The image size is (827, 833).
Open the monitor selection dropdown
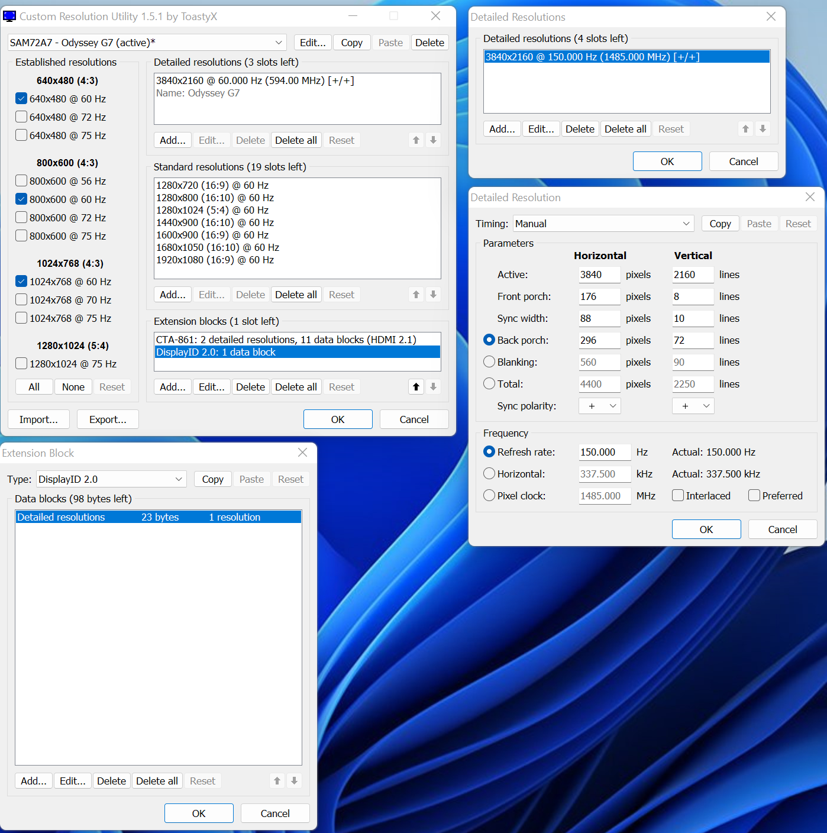coord(147,43)
